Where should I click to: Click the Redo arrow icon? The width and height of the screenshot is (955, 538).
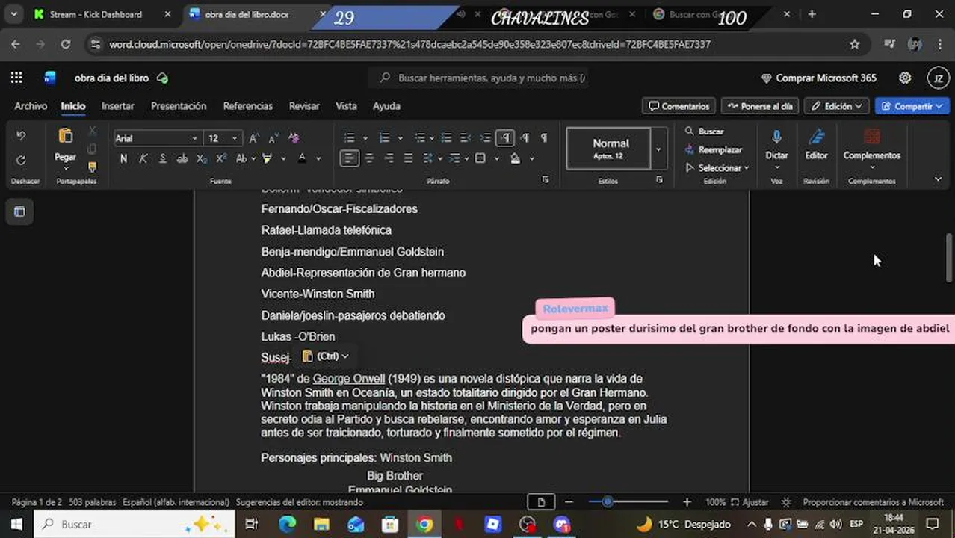(21, 160)
